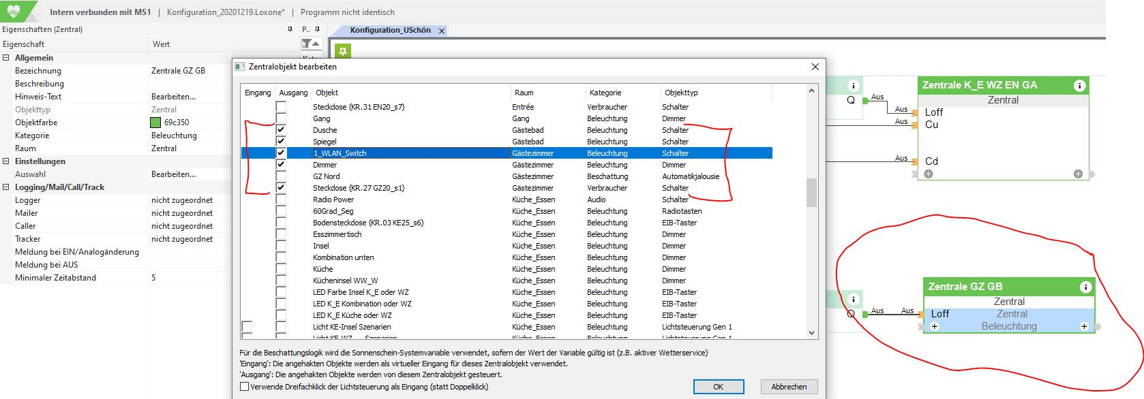Screen dimensions: 1144x399
Task: Click scroll-up arrow of object list
Action: [x=811, y=91]
